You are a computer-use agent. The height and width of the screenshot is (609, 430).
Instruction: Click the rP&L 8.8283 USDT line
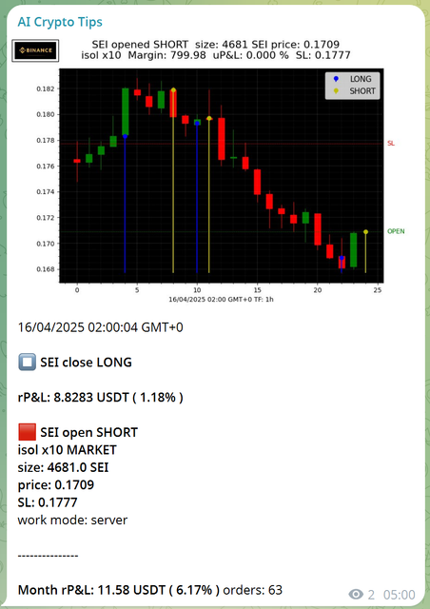coord(100,398)
